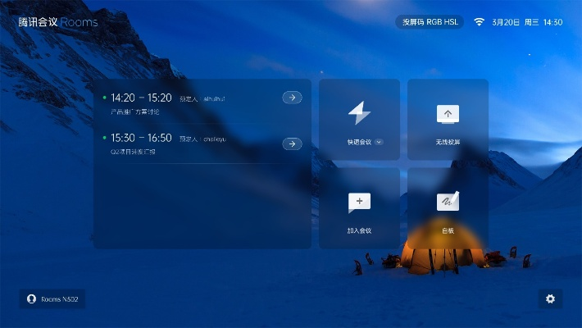Click the 腾讯会议 Rooms logo

click(57, 22)
